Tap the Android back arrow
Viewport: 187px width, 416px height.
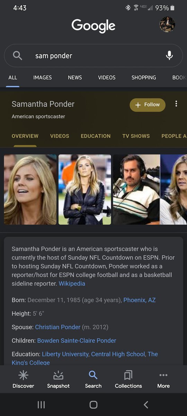pos(146,405)
